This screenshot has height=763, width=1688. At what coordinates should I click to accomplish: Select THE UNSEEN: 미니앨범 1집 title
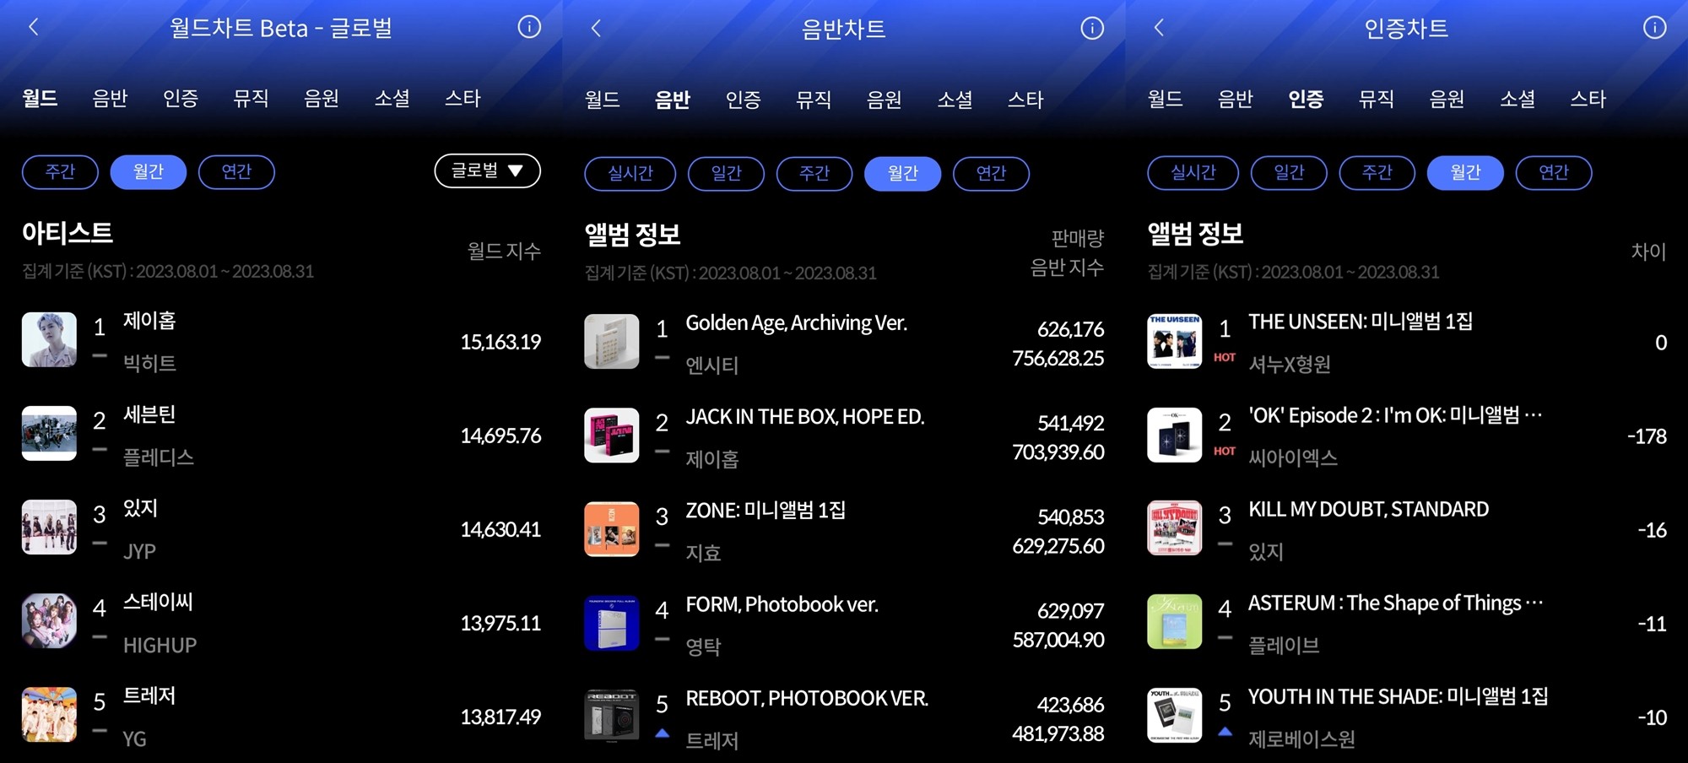(1361, 322)
